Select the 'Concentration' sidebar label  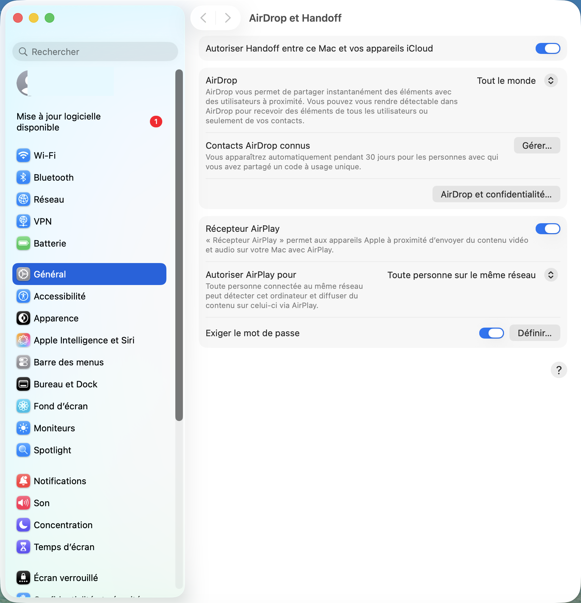(x=63, y=525)
